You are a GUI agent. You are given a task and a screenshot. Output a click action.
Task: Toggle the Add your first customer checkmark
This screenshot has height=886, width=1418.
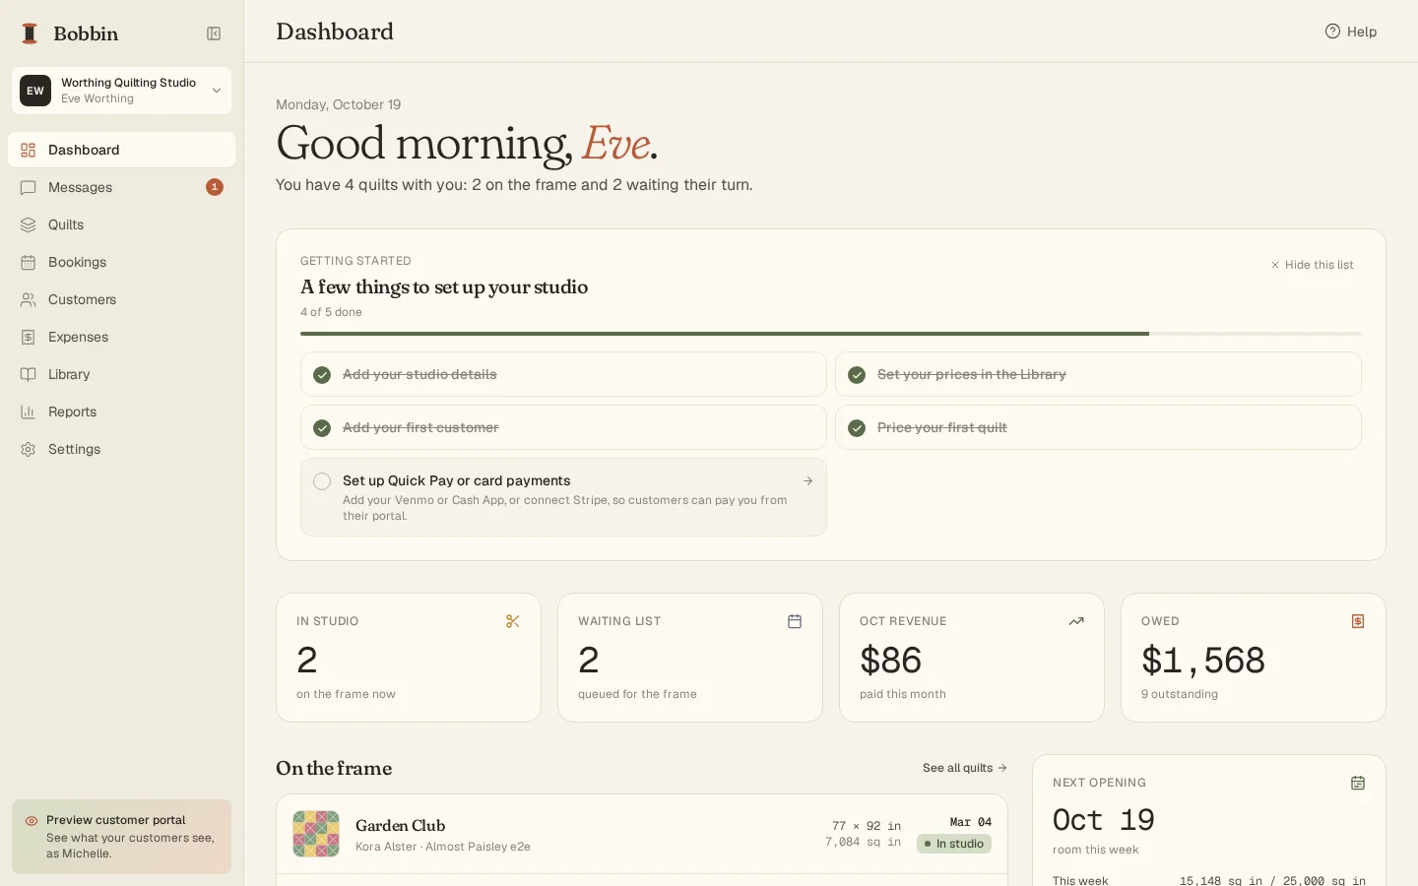322,428
